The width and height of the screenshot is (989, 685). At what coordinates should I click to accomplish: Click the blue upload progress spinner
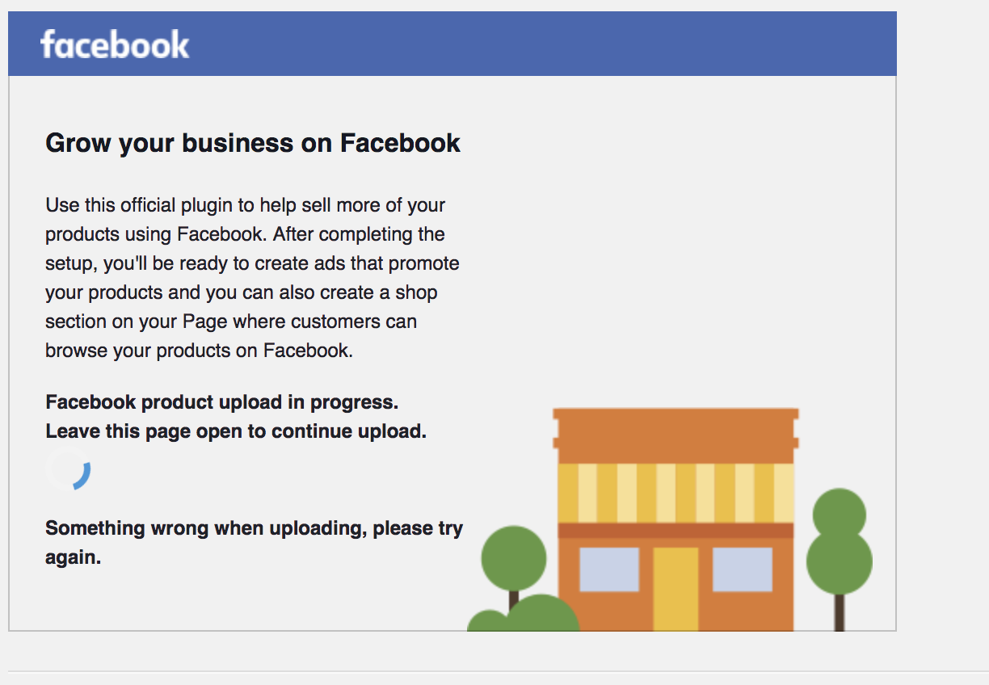pos(69,469)
